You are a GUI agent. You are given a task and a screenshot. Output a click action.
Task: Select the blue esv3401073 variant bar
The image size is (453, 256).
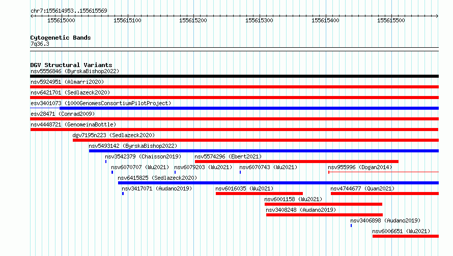(249, 108)
